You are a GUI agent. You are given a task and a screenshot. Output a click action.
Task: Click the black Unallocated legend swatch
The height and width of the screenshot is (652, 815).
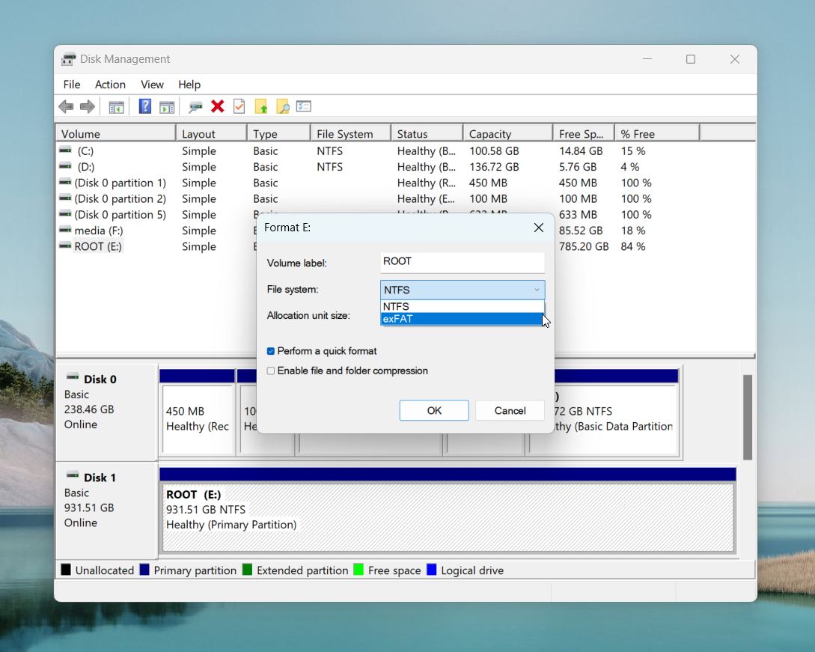coord(66,570)
